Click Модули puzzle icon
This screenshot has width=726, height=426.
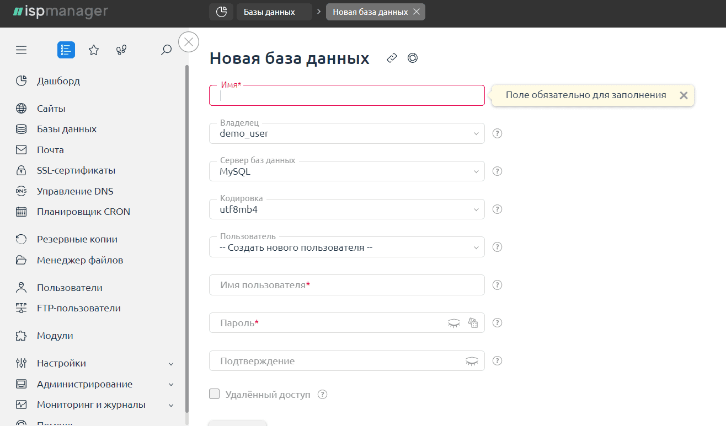coord(21,336)
